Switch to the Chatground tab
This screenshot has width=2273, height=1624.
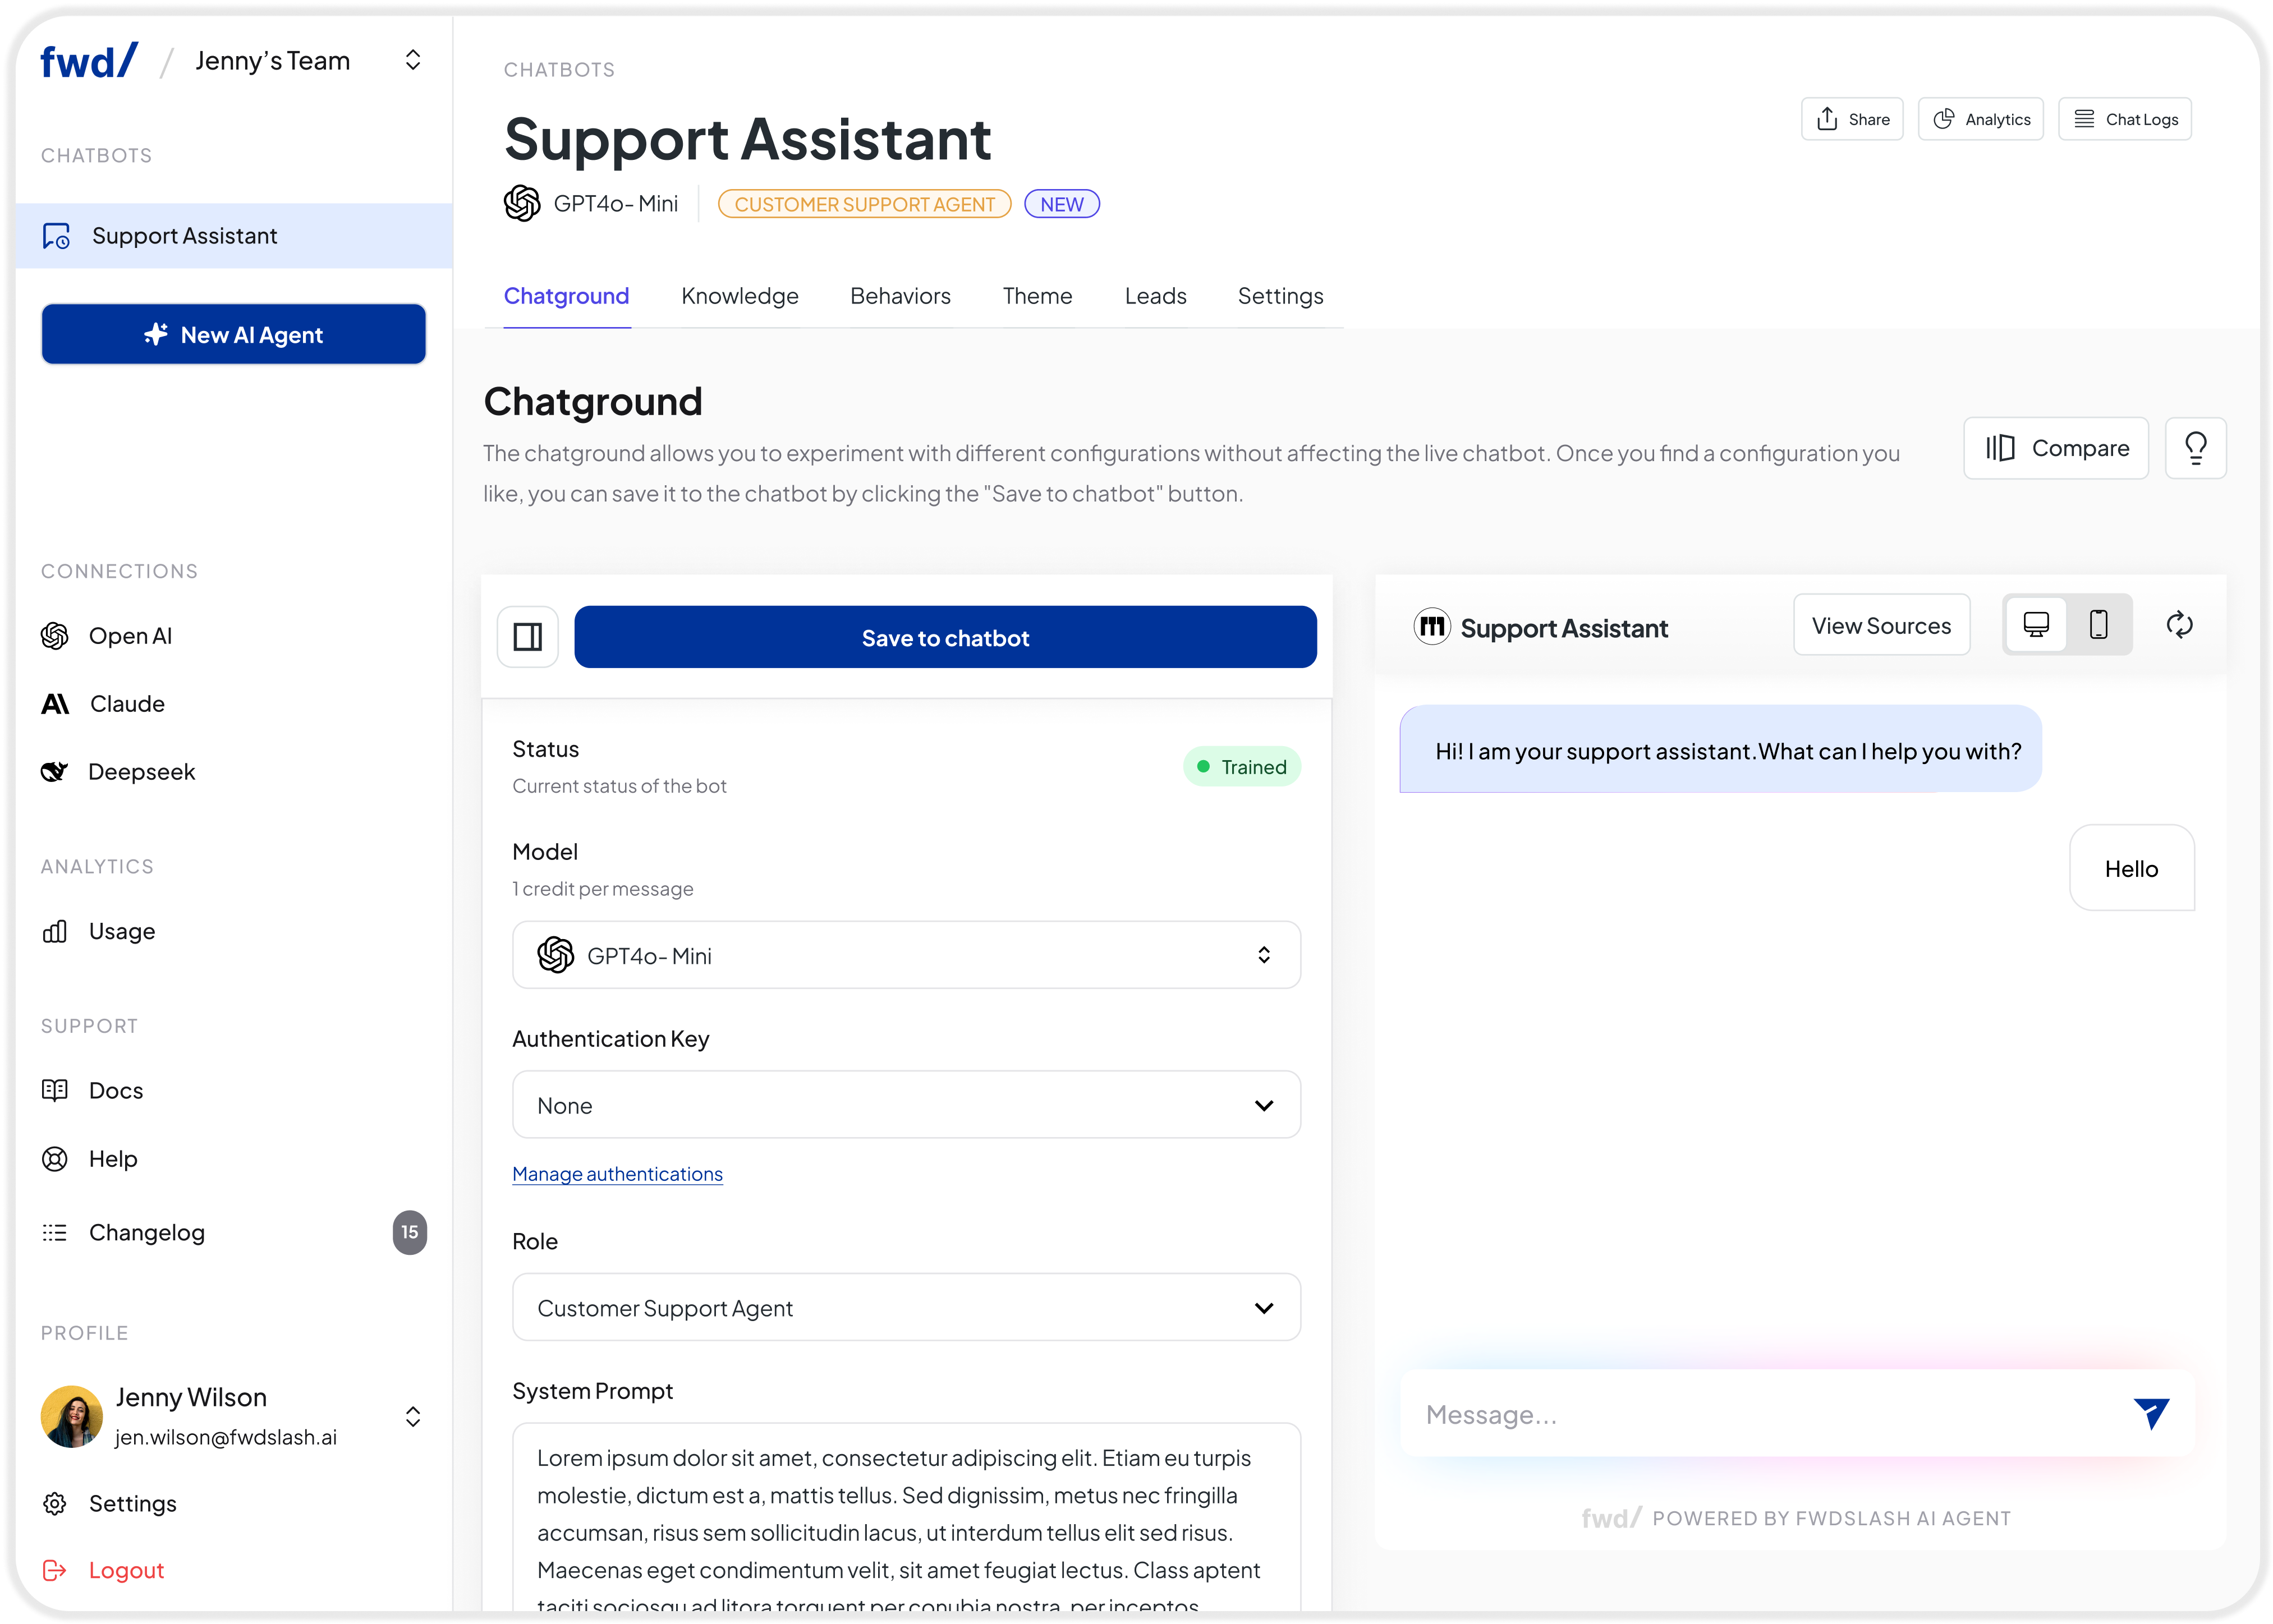(x=566, y=296)
